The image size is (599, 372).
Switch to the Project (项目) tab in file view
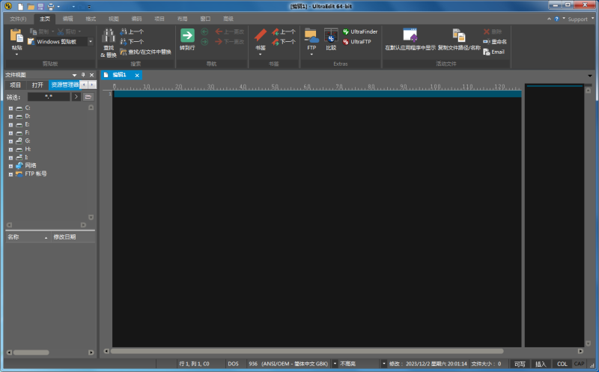(x=16, y=85)
